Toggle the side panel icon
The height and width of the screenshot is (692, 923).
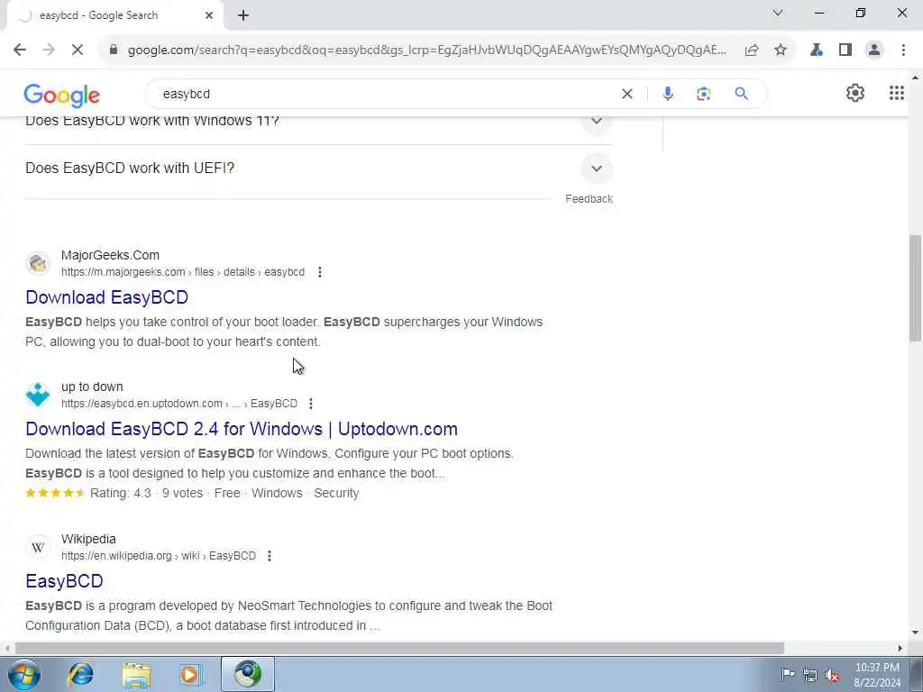pyautogui.click(x=845, y=50)
